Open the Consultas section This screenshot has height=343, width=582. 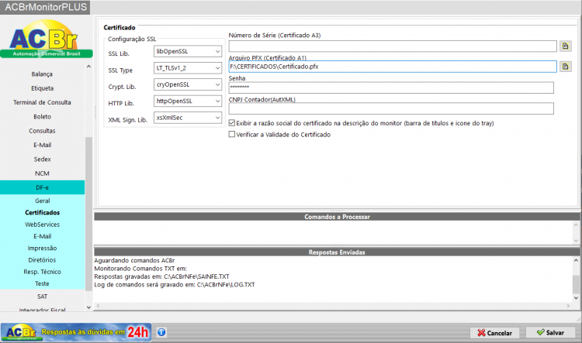click(x=42, y=131)
